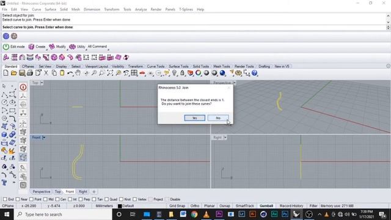391x220 pixels.
Task: Enable the Quad osnap checkbox
Action: (x=107, y=199)
